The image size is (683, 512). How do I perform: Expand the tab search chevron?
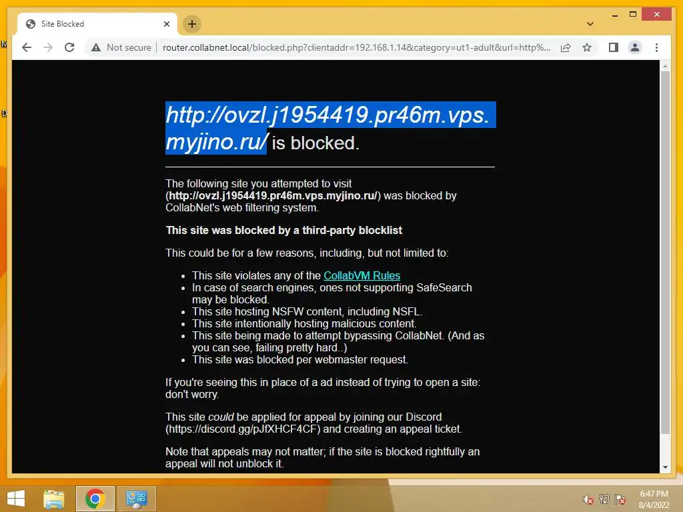pyautogui.click(x=590, y=24)
